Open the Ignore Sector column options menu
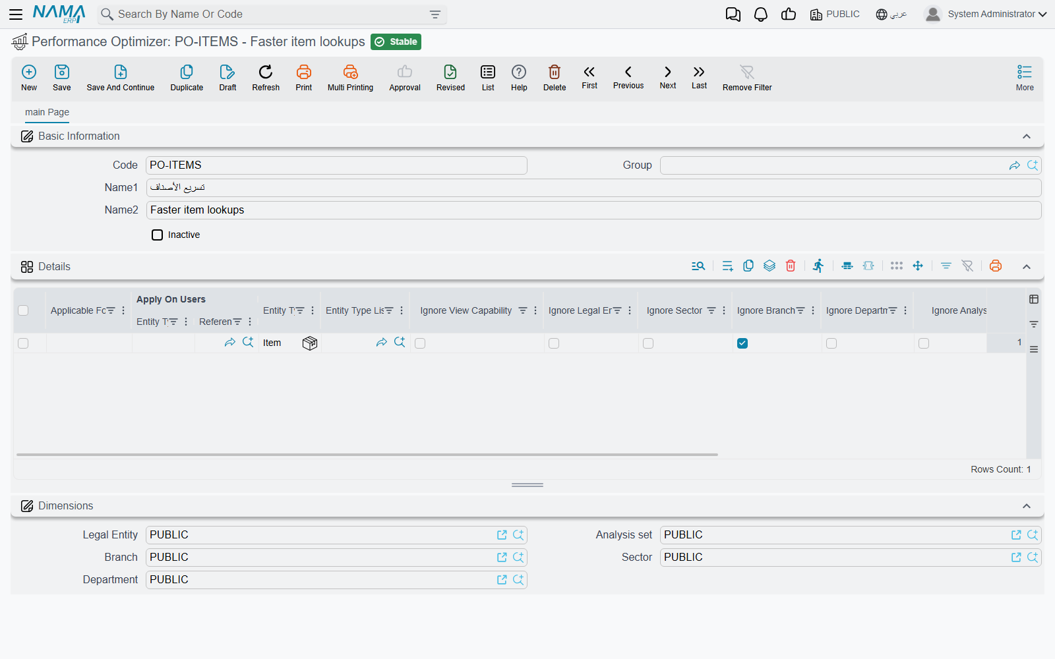This screenshot has width=1055, height=659. pyautogui.click(x=724, y=310)
